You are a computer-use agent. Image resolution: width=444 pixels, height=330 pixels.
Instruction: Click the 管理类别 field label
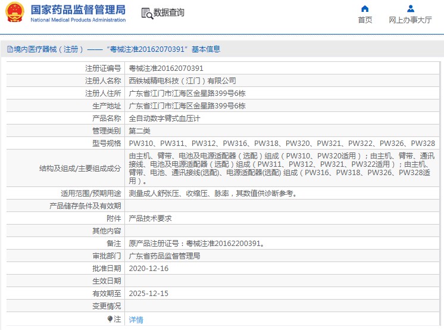click(107, 130)
